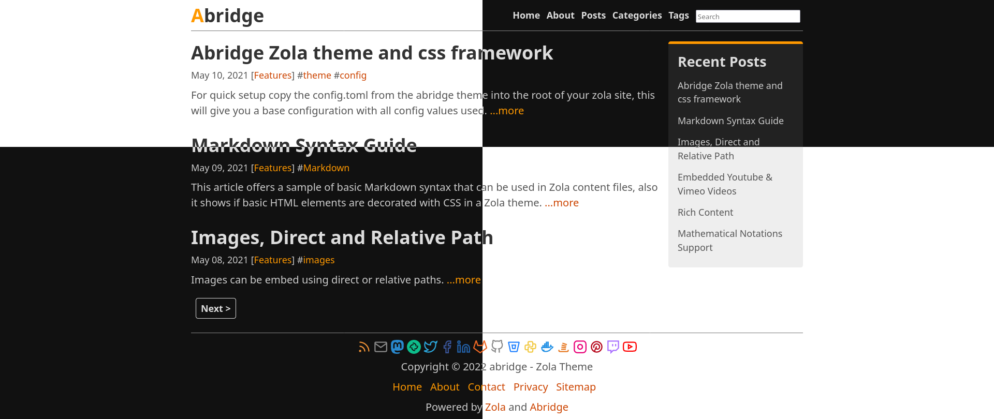Click the footer Contact link
This screenshot has height=419, width=994.
[486, 387]
